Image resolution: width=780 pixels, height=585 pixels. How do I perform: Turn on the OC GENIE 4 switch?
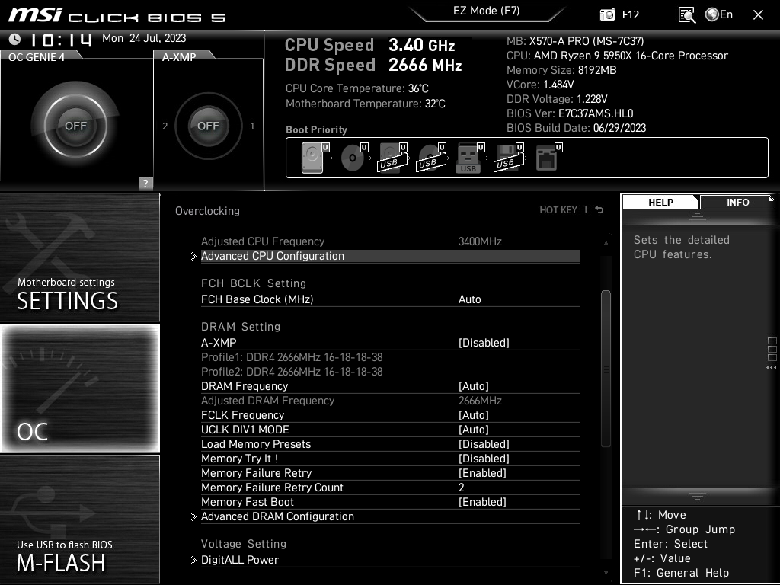[x=76, y=124]
